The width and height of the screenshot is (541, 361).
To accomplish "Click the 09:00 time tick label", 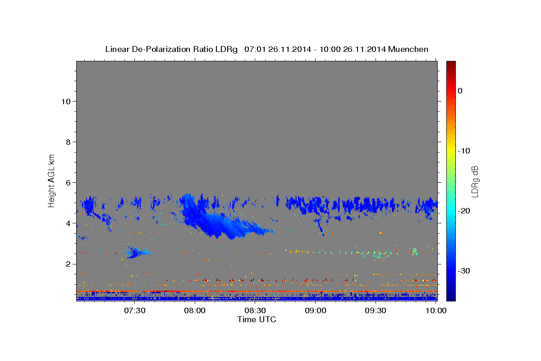I will (316, 310).
